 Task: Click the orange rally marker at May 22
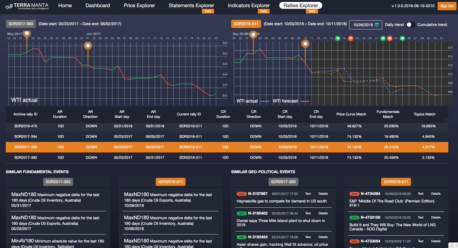tap(27, 34)
